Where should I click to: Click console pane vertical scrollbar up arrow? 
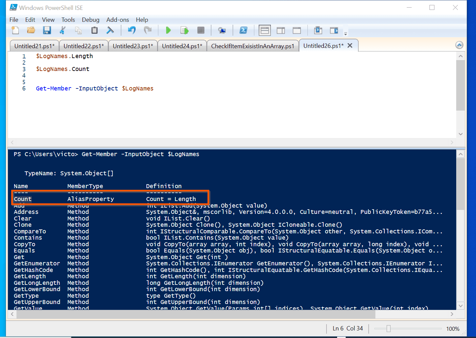click(x=460, y=154)
